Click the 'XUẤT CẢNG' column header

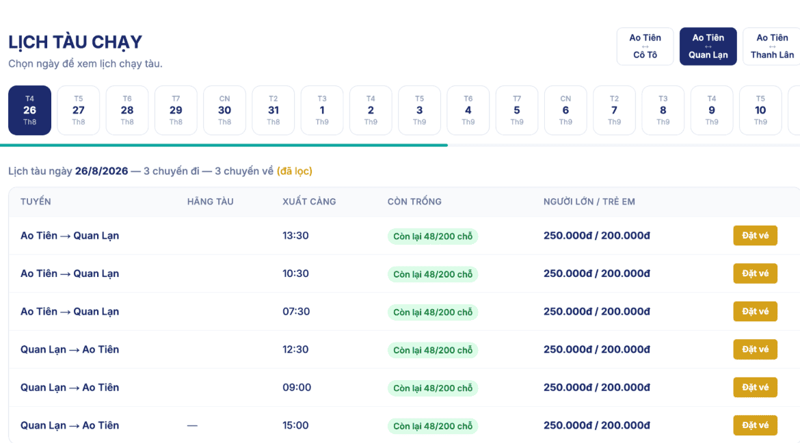tap(309, 202)
